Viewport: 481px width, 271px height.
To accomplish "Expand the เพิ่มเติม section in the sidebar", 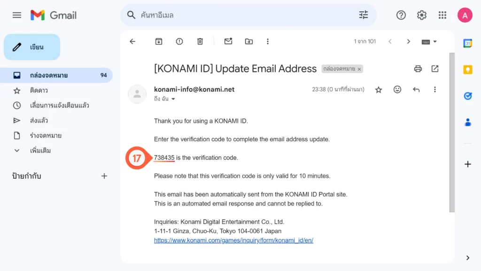I will [40, 151].
